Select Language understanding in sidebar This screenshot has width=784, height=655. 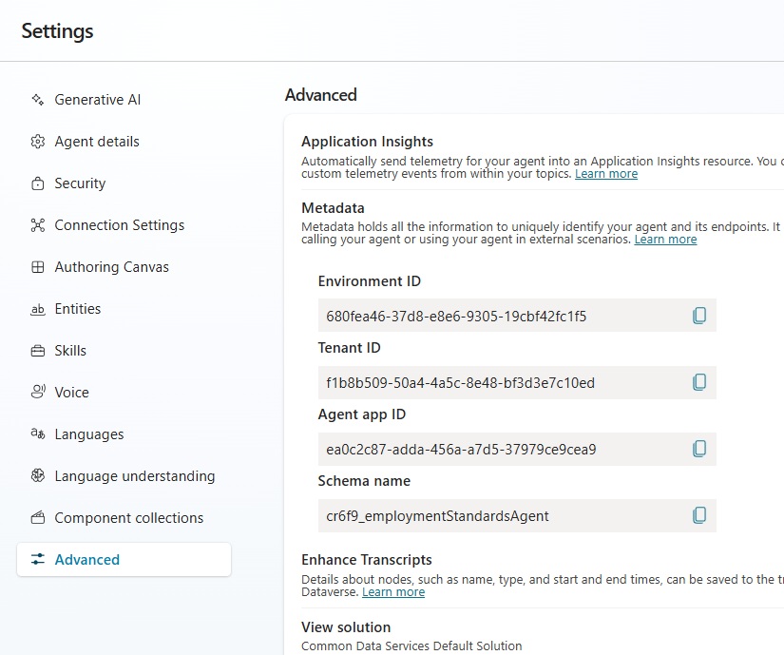(x=134, y=476)
